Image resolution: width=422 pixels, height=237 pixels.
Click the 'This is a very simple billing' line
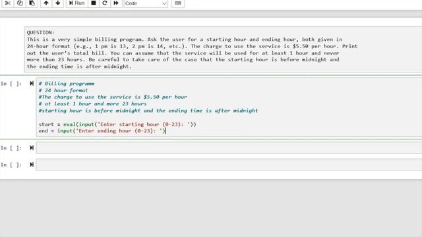point(185,39)
